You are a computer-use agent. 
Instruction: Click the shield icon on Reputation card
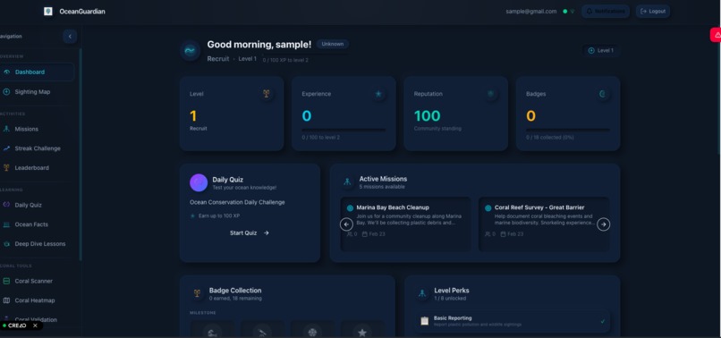click(490, 94)
